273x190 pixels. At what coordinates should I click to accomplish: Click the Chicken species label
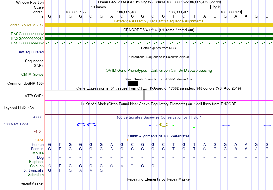click(x=37, y=166)
